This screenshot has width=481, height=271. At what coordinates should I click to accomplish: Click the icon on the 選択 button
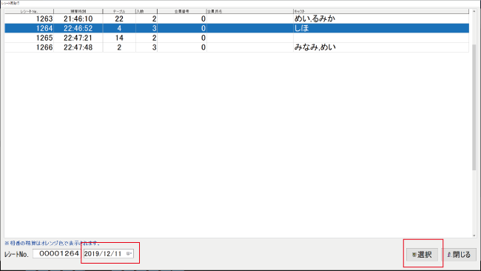(414, 255)
